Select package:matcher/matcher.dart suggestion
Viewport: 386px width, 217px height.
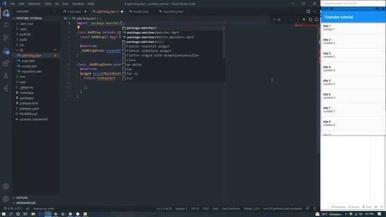coord(173,33)
